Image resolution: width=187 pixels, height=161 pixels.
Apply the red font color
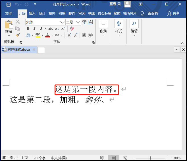pos(47,35)
